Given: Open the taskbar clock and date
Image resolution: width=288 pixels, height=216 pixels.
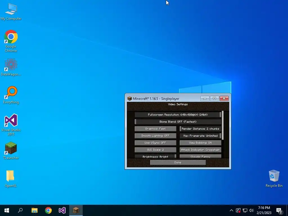Looking at the screenshot, I should [264, 210].
